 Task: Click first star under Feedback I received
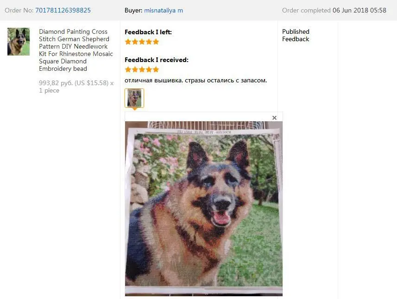(x=128, y=69)
